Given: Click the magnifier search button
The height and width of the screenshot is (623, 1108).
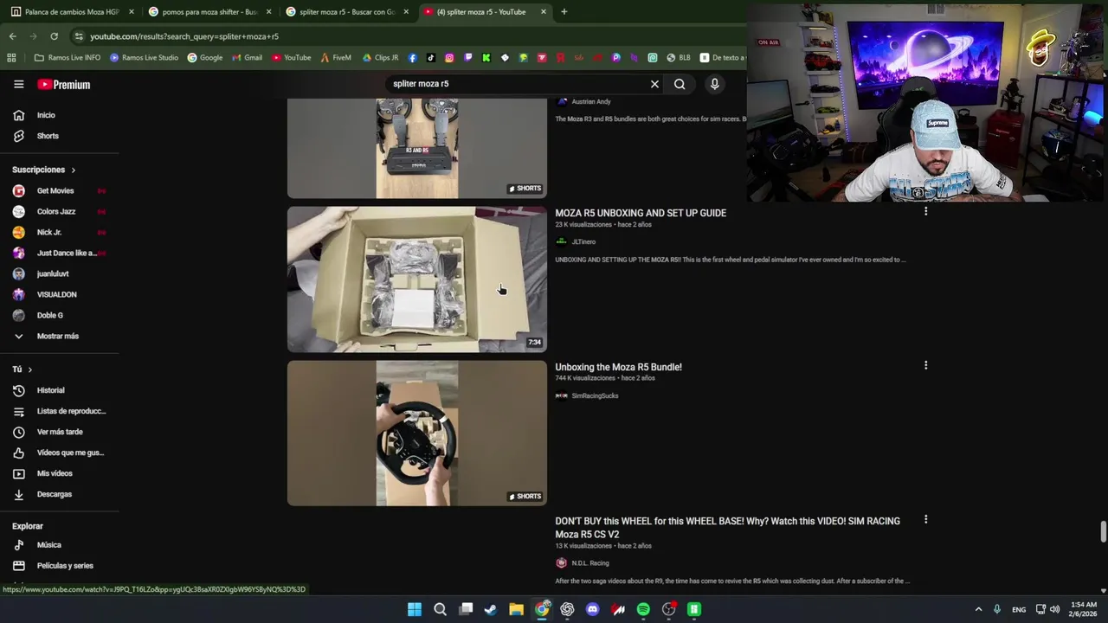Looking at the screenshot, I should [x=680, y=84].
